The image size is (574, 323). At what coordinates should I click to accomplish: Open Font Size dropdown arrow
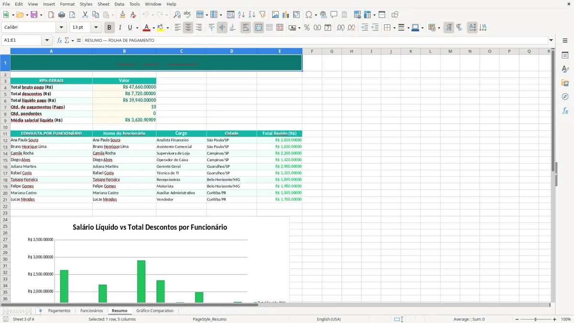96,28
